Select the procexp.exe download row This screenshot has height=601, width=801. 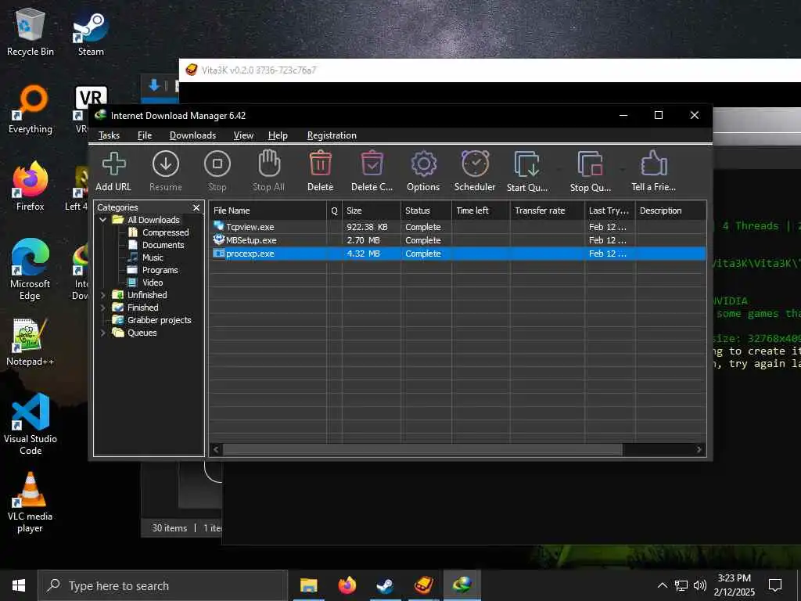(457, 254)
